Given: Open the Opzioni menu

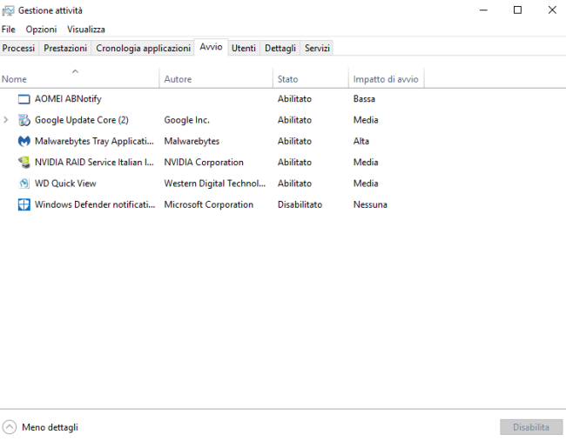Looking at the screenshot, I should pyautogui.click(x=41, y=30).
